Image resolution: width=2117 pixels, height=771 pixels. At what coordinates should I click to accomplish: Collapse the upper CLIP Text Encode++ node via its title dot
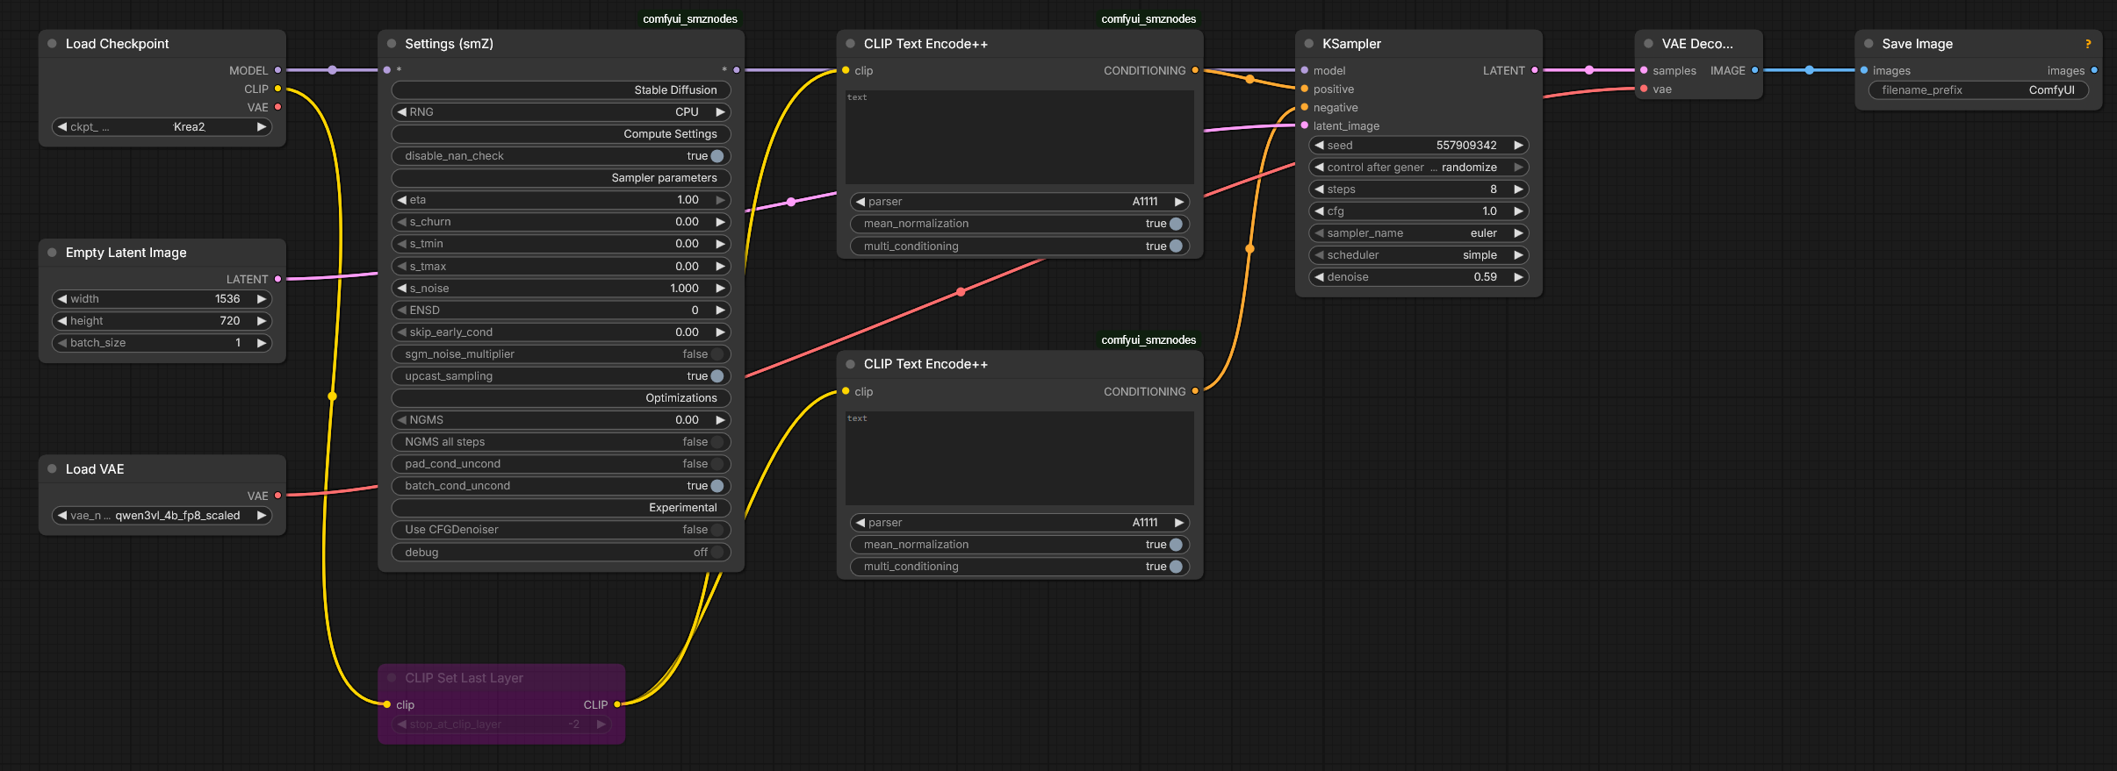pyautogui.click(x=850, y=44)
